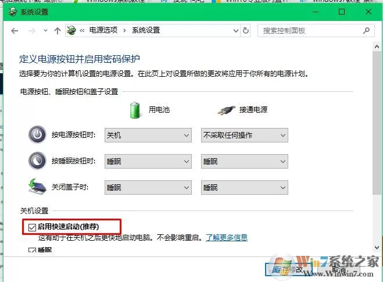Toggle the 睡眠 checkbox under shutdown settings
The width and height of the screenshot is (383, 282).
[32, 251]
